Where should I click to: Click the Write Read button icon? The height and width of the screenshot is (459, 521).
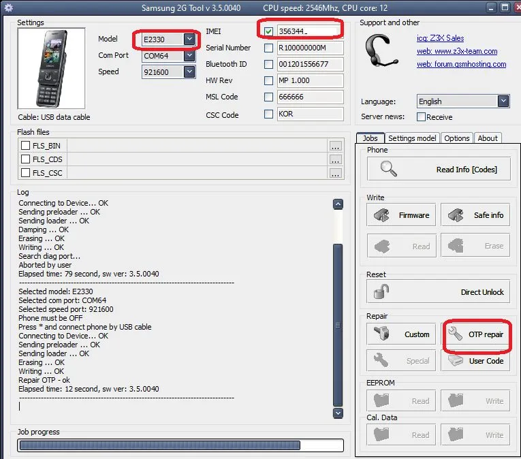coord(382,247)
